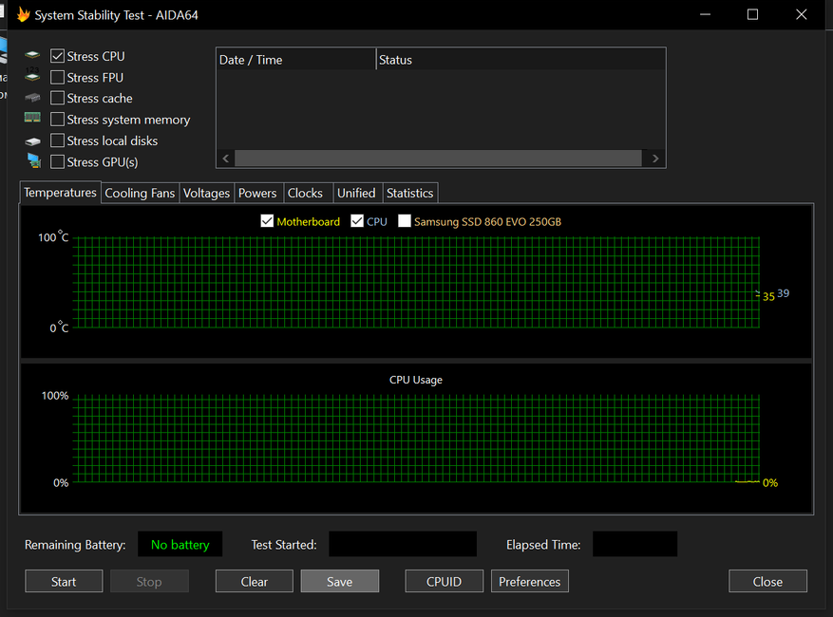Click the disk drive icon beside local disks
This screenshot has height=617, width=833.
(x=33, y=141)
